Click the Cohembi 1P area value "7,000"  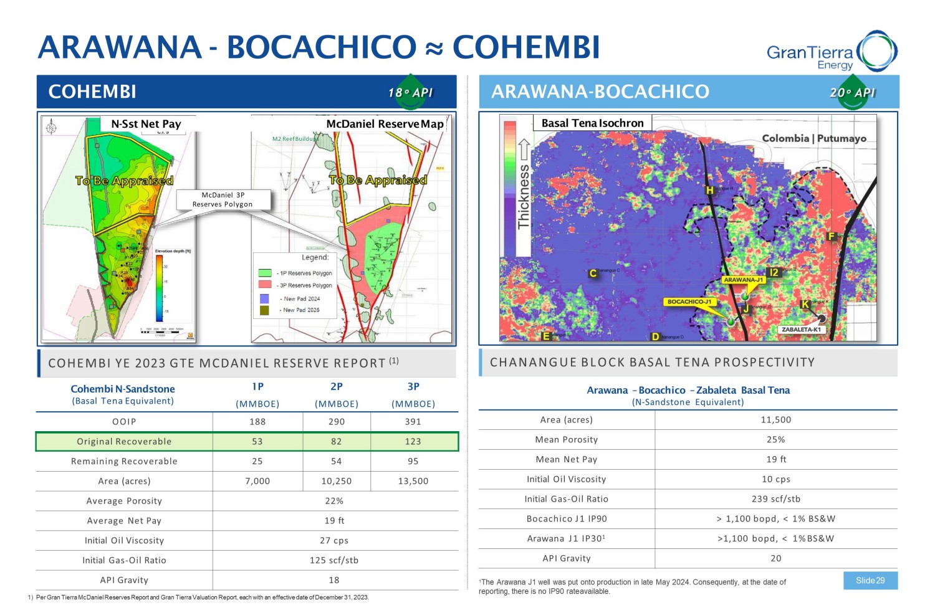click(257, 481)
